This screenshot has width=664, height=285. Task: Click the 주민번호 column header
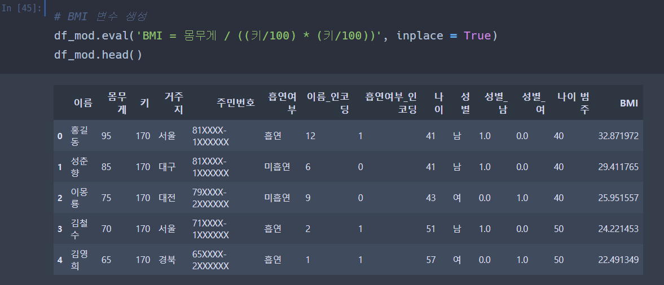236,103
